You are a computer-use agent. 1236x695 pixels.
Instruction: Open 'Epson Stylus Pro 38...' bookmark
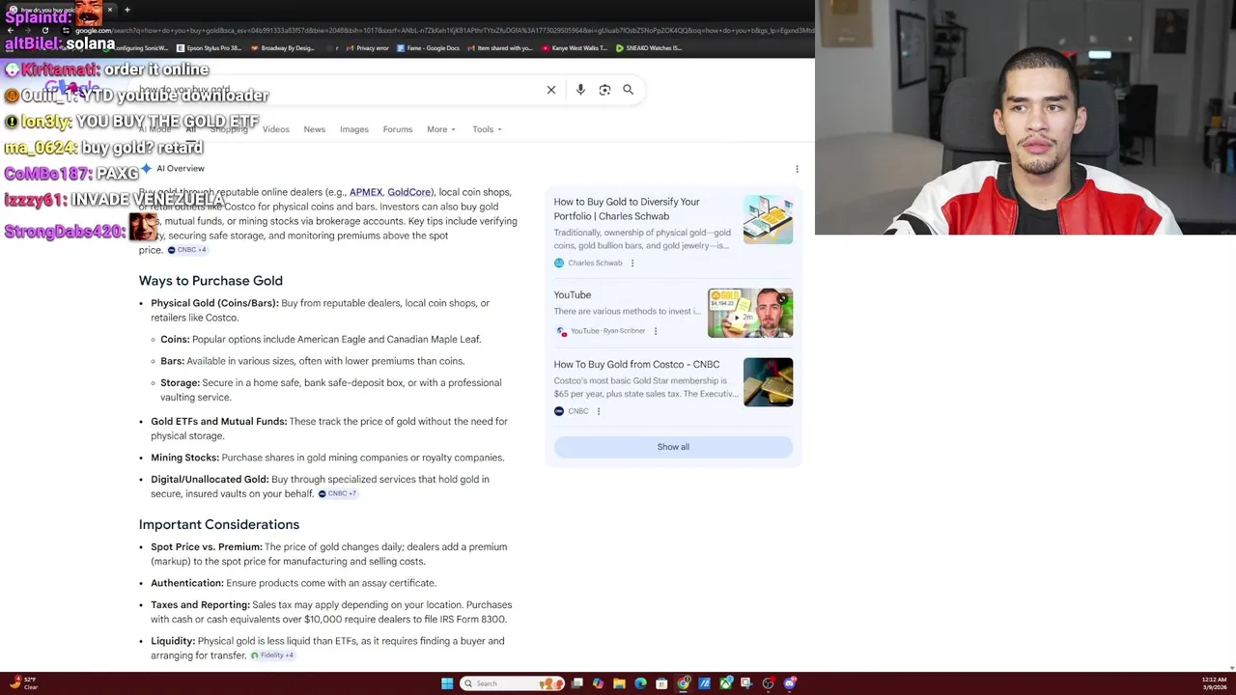pyautogui.click(x=209, y=48)
